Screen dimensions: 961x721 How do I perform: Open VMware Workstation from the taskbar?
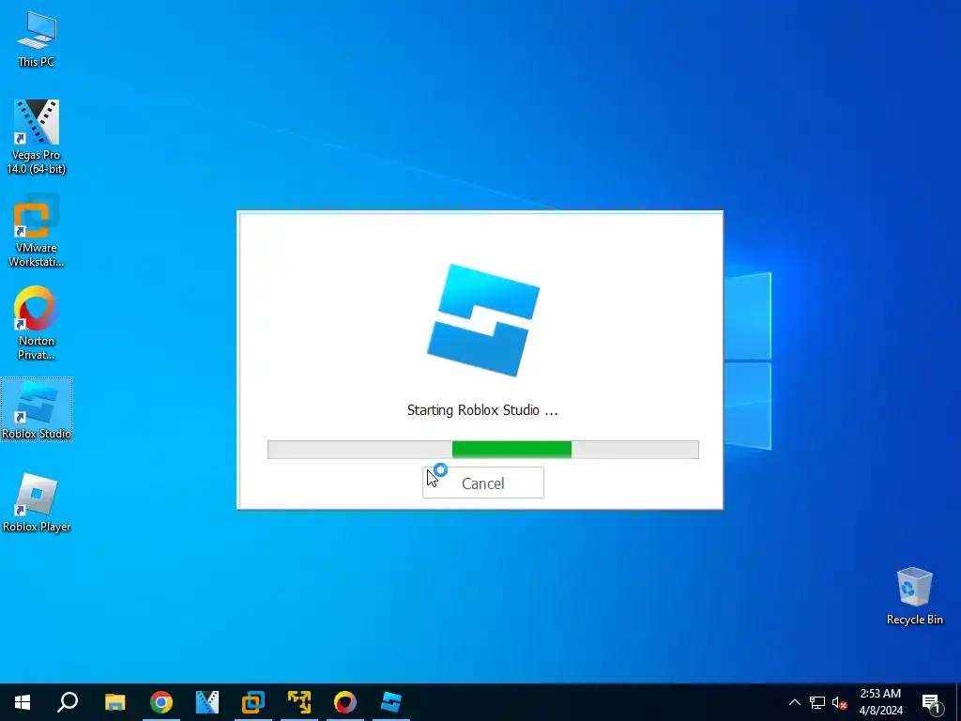click(x=253, y=702)
